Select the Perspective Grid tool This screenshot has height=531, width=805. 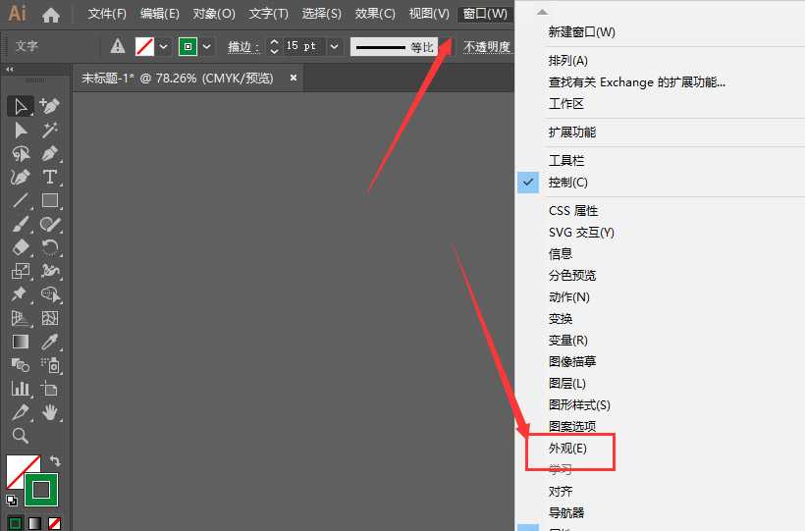pos(21,318)
